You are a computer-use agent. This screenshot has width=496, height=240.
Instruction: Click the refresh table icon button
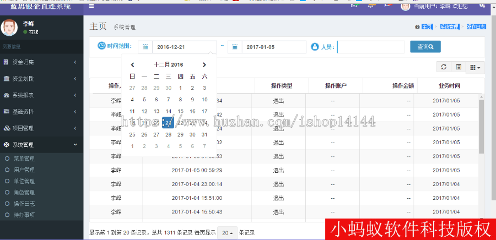(x=444, y=67)
